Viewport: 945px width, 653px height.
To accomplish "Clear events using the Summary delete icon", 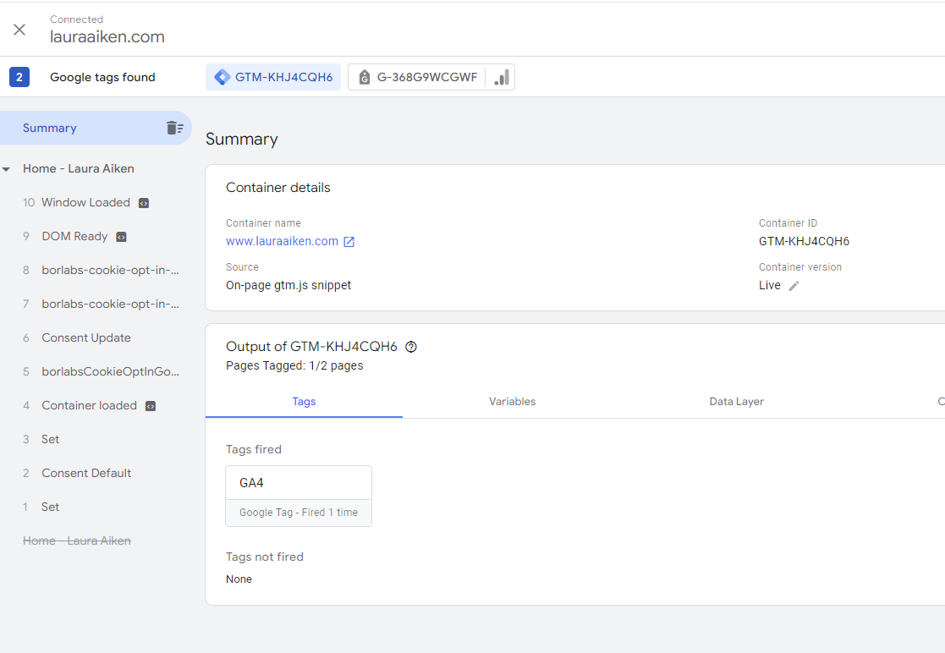I will [174, 128].
